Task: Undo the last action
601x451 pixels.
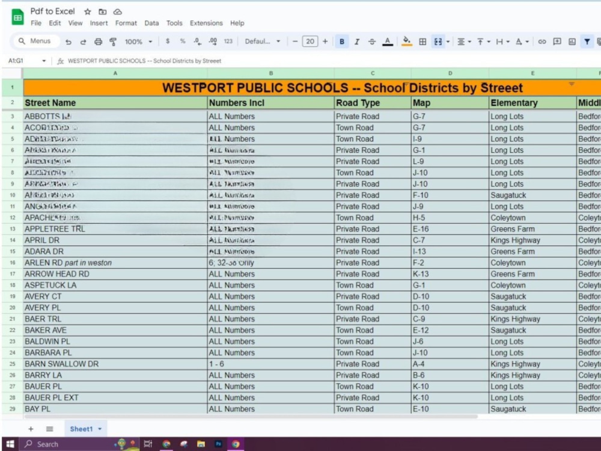Action: 69,41
